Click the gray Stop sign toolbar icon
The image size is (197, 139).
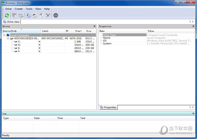coord(56,15)
